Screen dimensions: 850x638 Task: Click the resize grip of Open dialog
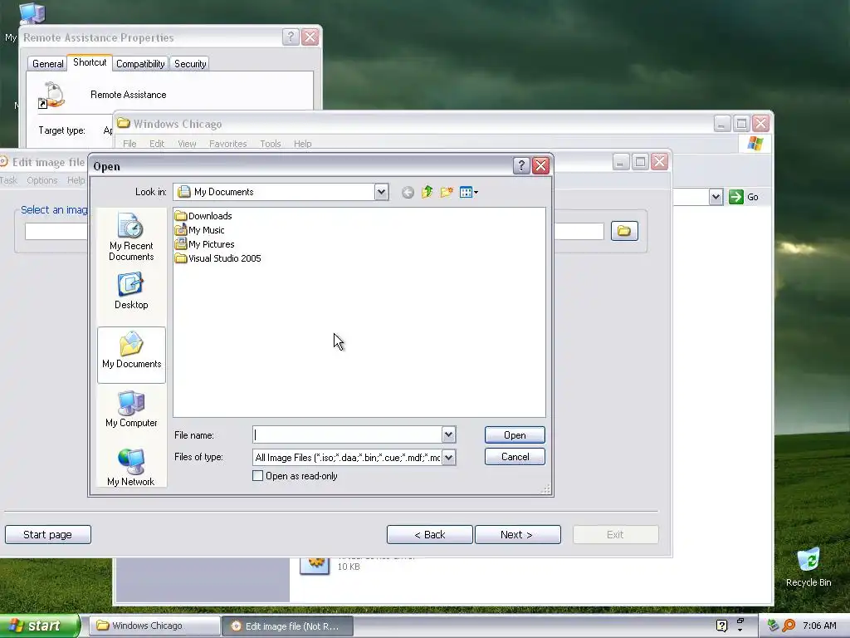point(545,489)
